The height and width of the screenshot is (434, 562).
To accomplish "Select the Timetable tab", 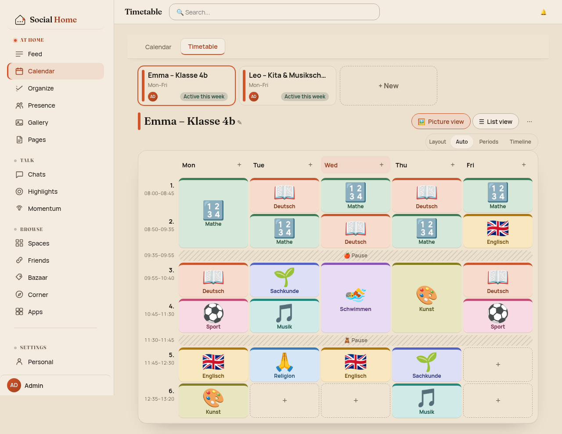I will tap(203, 47).
